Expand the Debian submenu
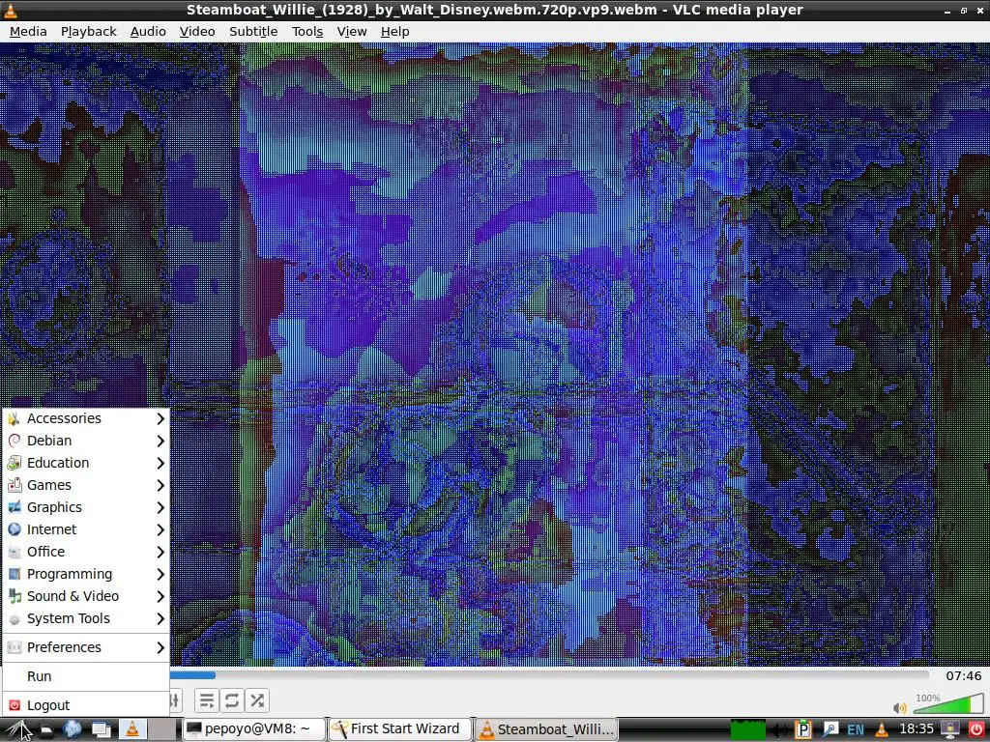This screenshot has height=742, width=990. point(86,441)
